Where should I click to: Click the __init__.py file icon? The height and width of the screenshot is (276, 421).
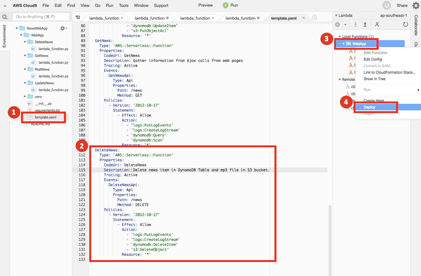click(30, 103)
